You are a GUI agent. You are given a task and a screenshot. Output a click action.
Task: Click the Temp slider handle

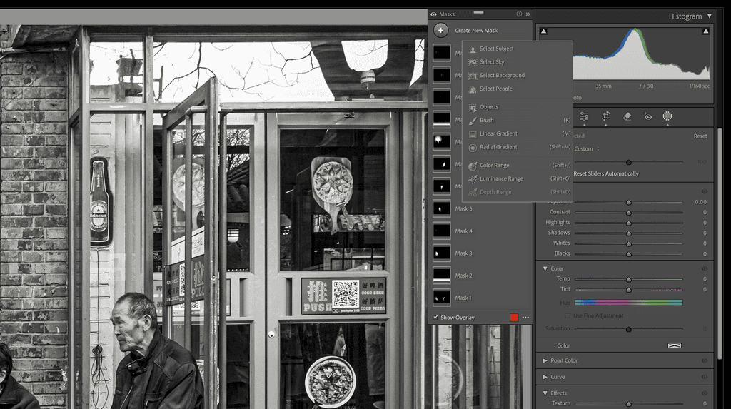tap(628, 279)
